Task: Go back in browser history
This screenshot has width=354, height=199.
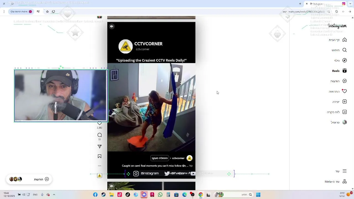Action: 350,12
